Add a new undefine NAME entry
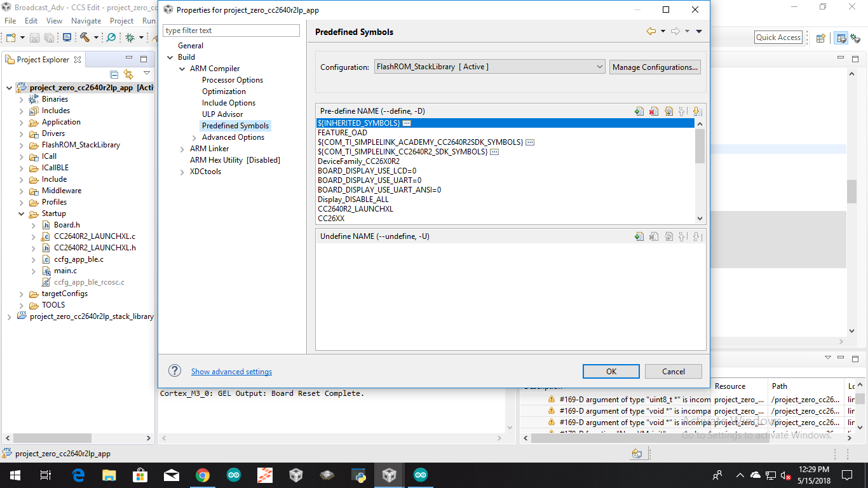868x488 pixels. (x=639, y=236)
